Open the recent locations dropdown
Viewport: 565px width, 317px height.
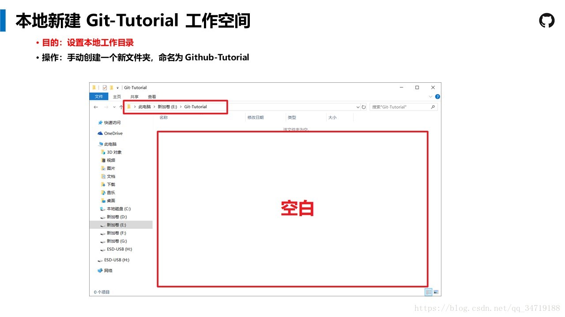(114, 107)
